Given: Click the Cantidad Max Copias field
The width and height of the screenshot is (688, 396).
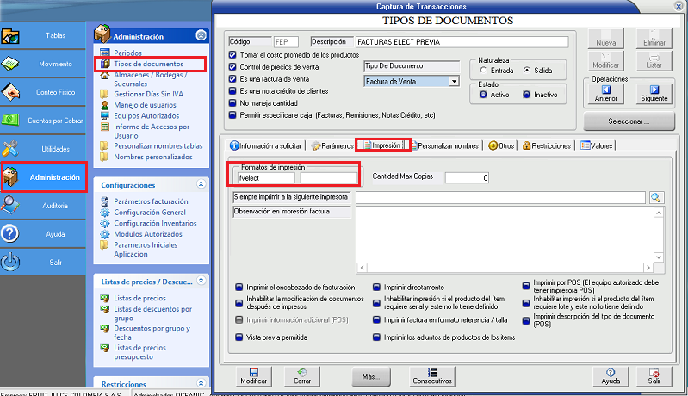Looking at the screenshot, I should coord(467,177).
